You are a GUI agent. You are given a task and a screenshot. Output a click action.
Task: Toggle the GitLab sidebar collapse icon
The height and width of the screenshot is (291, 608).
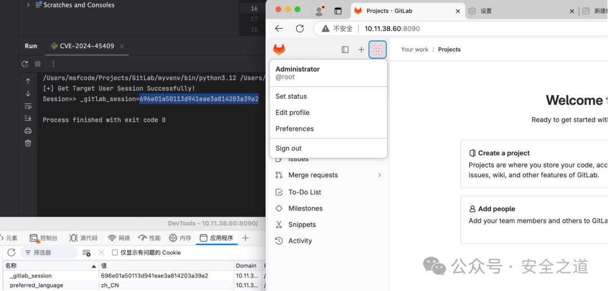(x=345, y=50)
